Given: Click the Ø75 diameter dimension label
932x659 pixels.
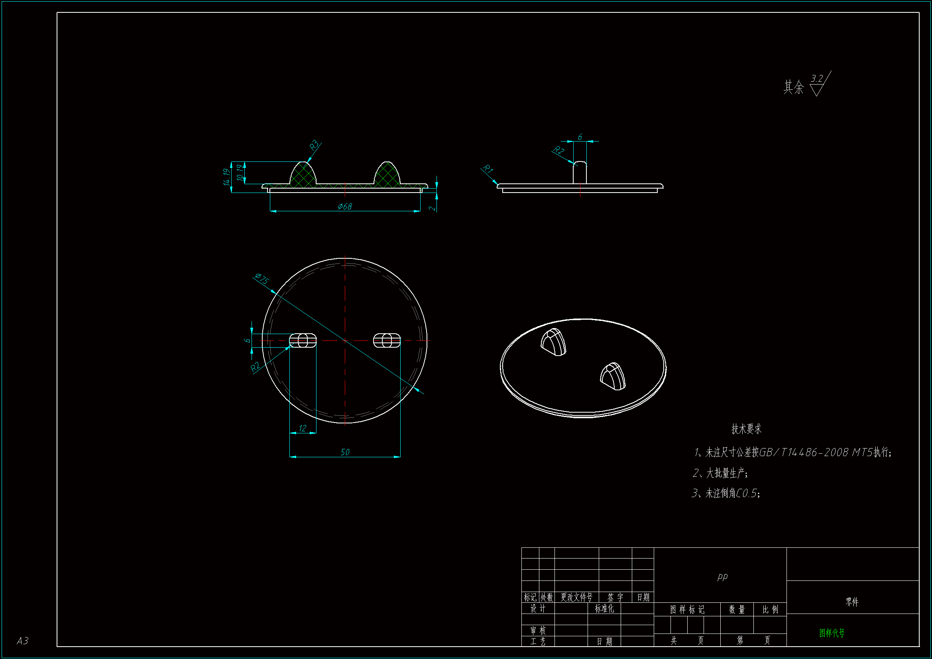Looking at the screenshot, I should [x=262, y=279].
